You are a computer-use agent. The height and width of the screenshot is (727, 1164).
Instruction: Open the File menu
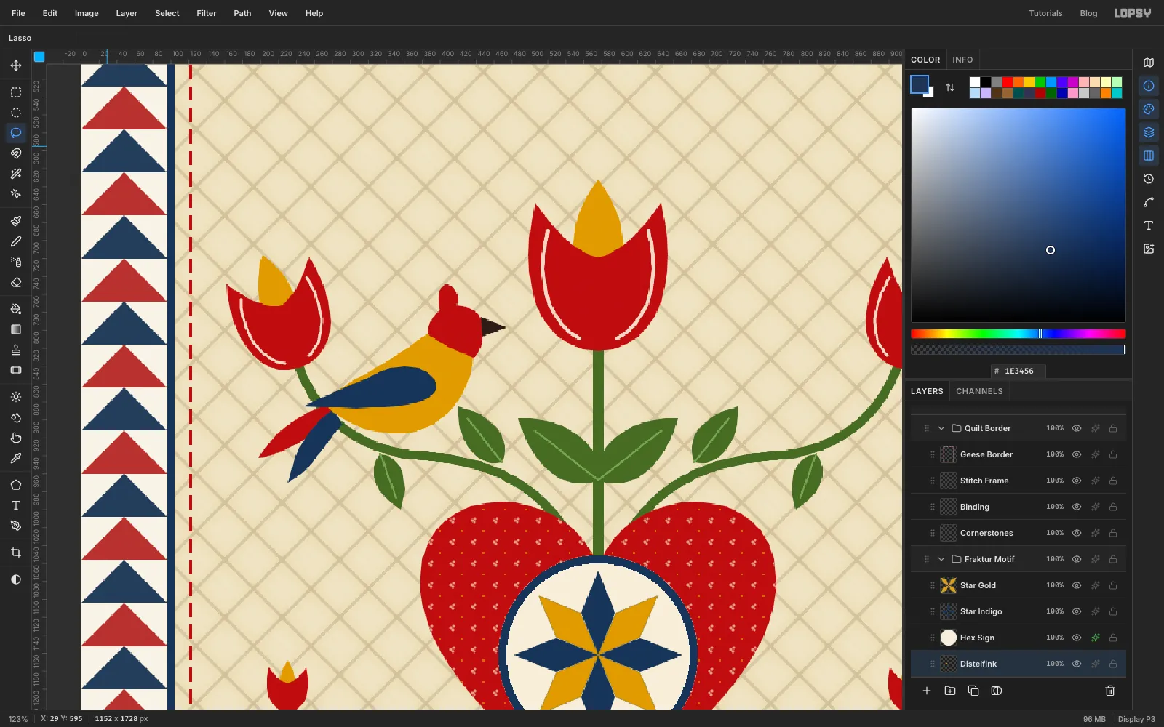pyautogui.click(x=18, y=13)
